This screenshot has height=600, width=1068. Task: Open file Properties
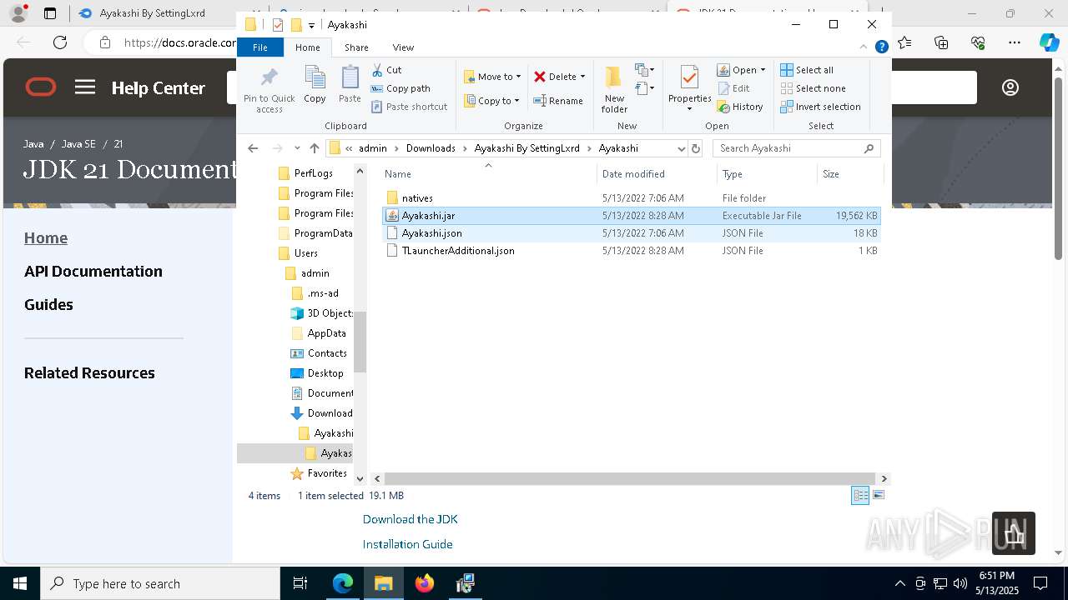coord(689,89)
